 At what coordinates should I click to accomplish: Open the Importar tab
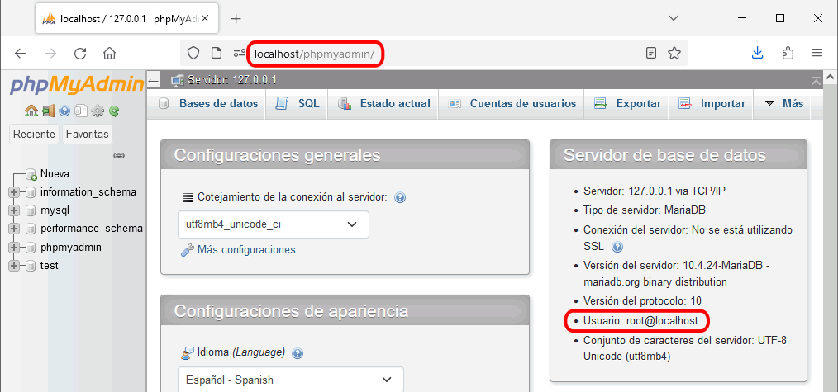(x=712, y=103)
